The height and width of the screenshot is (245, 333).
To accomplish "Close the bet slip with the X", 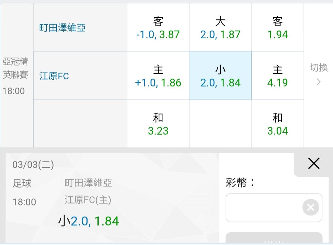I will click(x=314, y=163).
